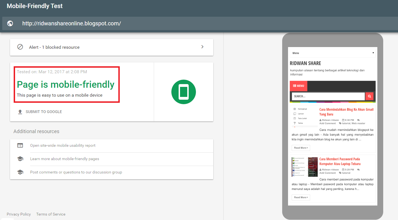Click Tested on Mar 12, 2017 text
Image resolution: width=398 pixels, height=220 pixels.
pos(52,72)
